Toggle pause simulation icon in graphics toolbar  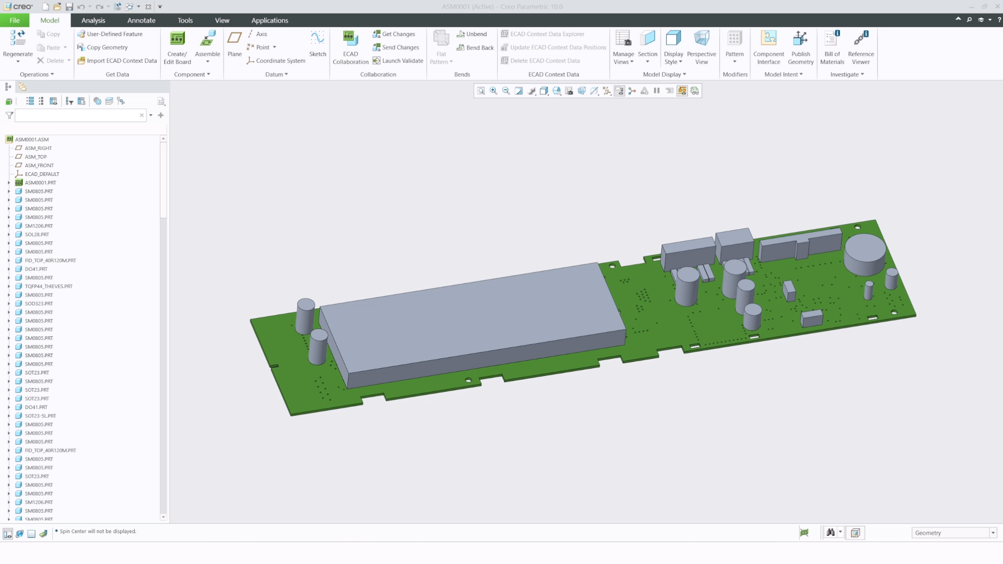pyautogui.click(x=657, y=91)
